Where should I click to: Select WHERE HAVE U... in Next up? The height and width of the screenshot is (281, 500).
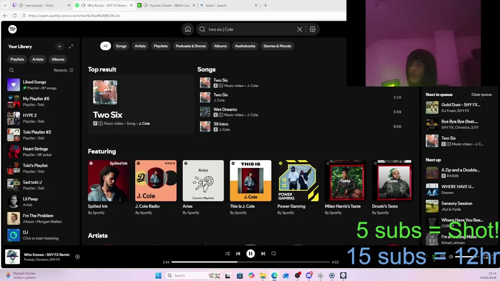click(x=460, y=189)
